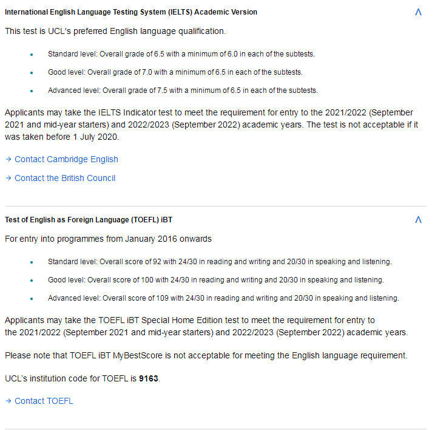
Task: Click the IELTS Advanced level requirement line
Action: pyautogui.click(x=183, y=90)
